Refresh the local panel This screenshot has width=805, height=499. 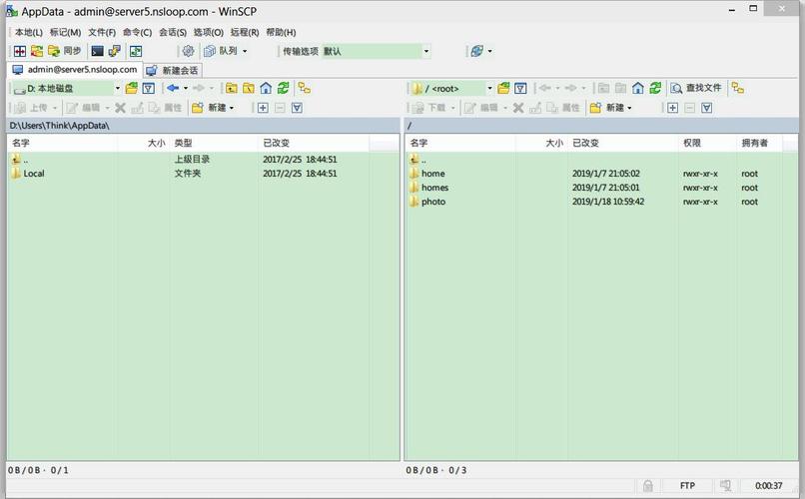[283, 88]
